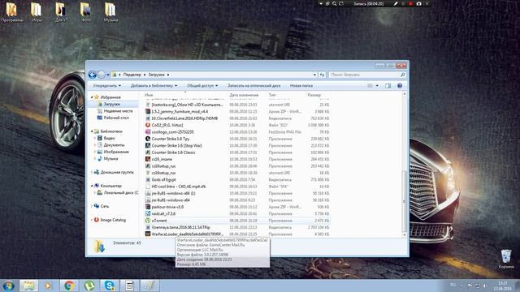Open Рабочий стол in sidebar
The height and width of the screenshot is (292, 520).
[x=116, y=118]
